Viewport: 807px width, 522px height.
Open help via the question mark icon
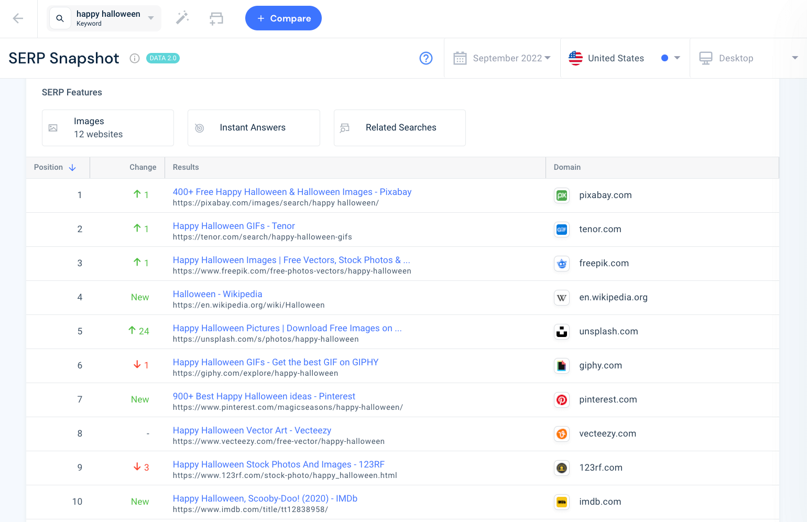(426, 58)
